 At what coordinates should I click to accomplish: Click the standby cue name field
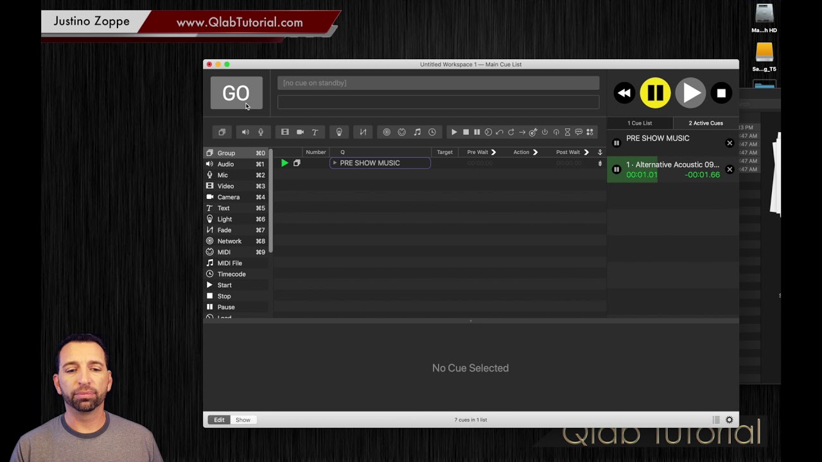tap(438, 83)
